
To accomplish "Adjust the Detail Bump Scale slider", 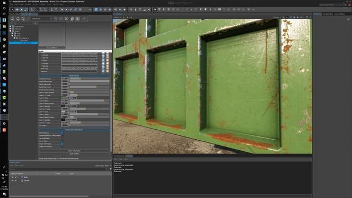I will click(89, 79).
